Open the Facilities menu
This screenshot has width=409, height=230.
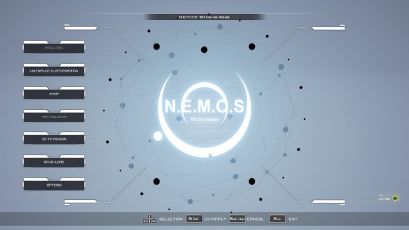(x=54, y=47)
